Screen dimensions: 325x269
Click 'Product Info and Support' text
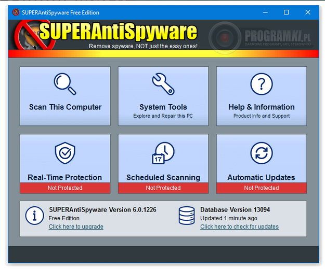(262, 116)
